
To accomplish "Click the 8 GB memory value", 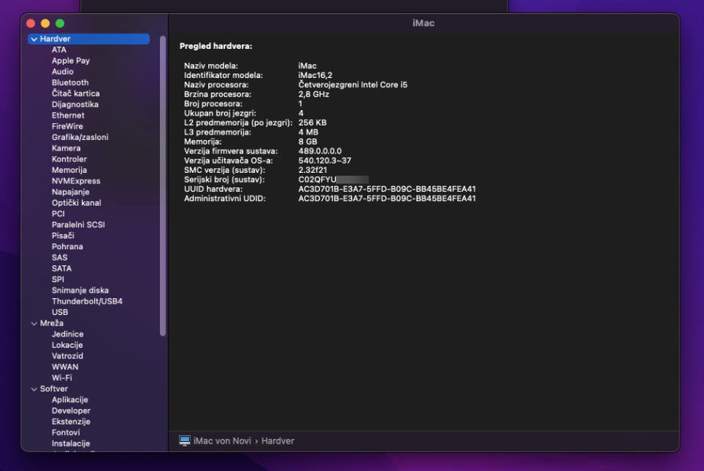I will tap(308, 141).
